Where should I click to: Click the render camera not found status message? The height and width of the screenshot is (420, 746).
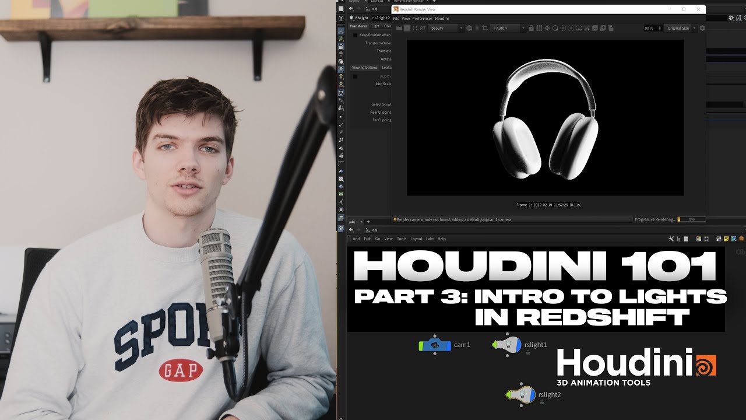click(454, 219)
